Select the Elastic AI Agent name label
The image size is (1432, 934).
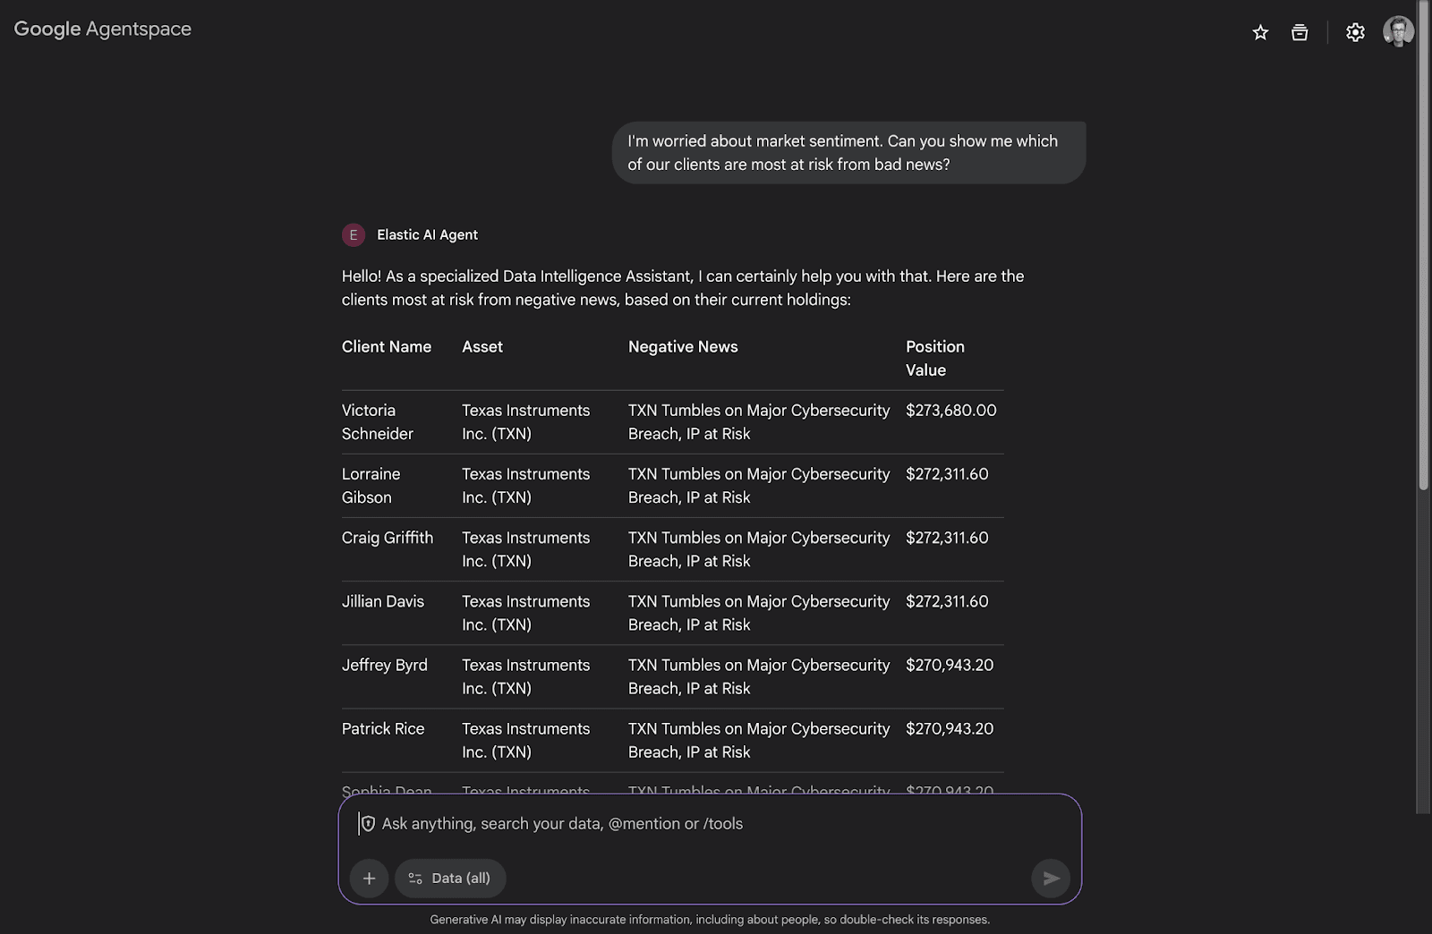tap(427, 234)
